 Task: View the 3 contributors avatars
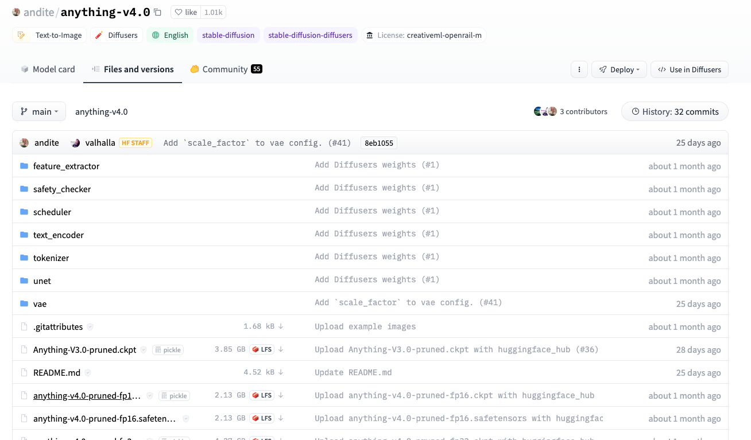(x=545, y=111)
